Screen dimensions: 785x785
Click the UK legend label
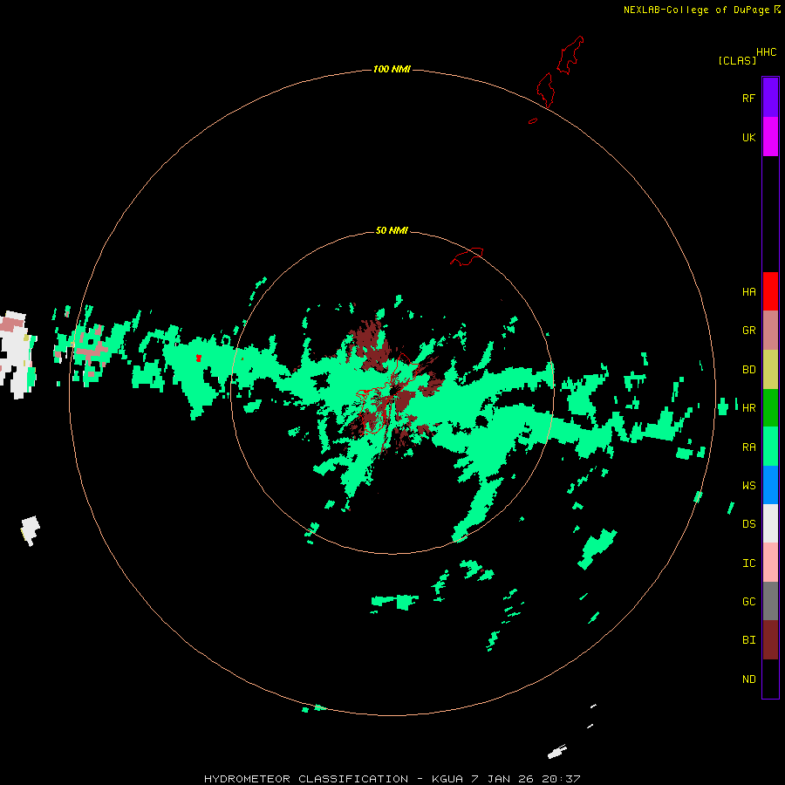(748, 137)
